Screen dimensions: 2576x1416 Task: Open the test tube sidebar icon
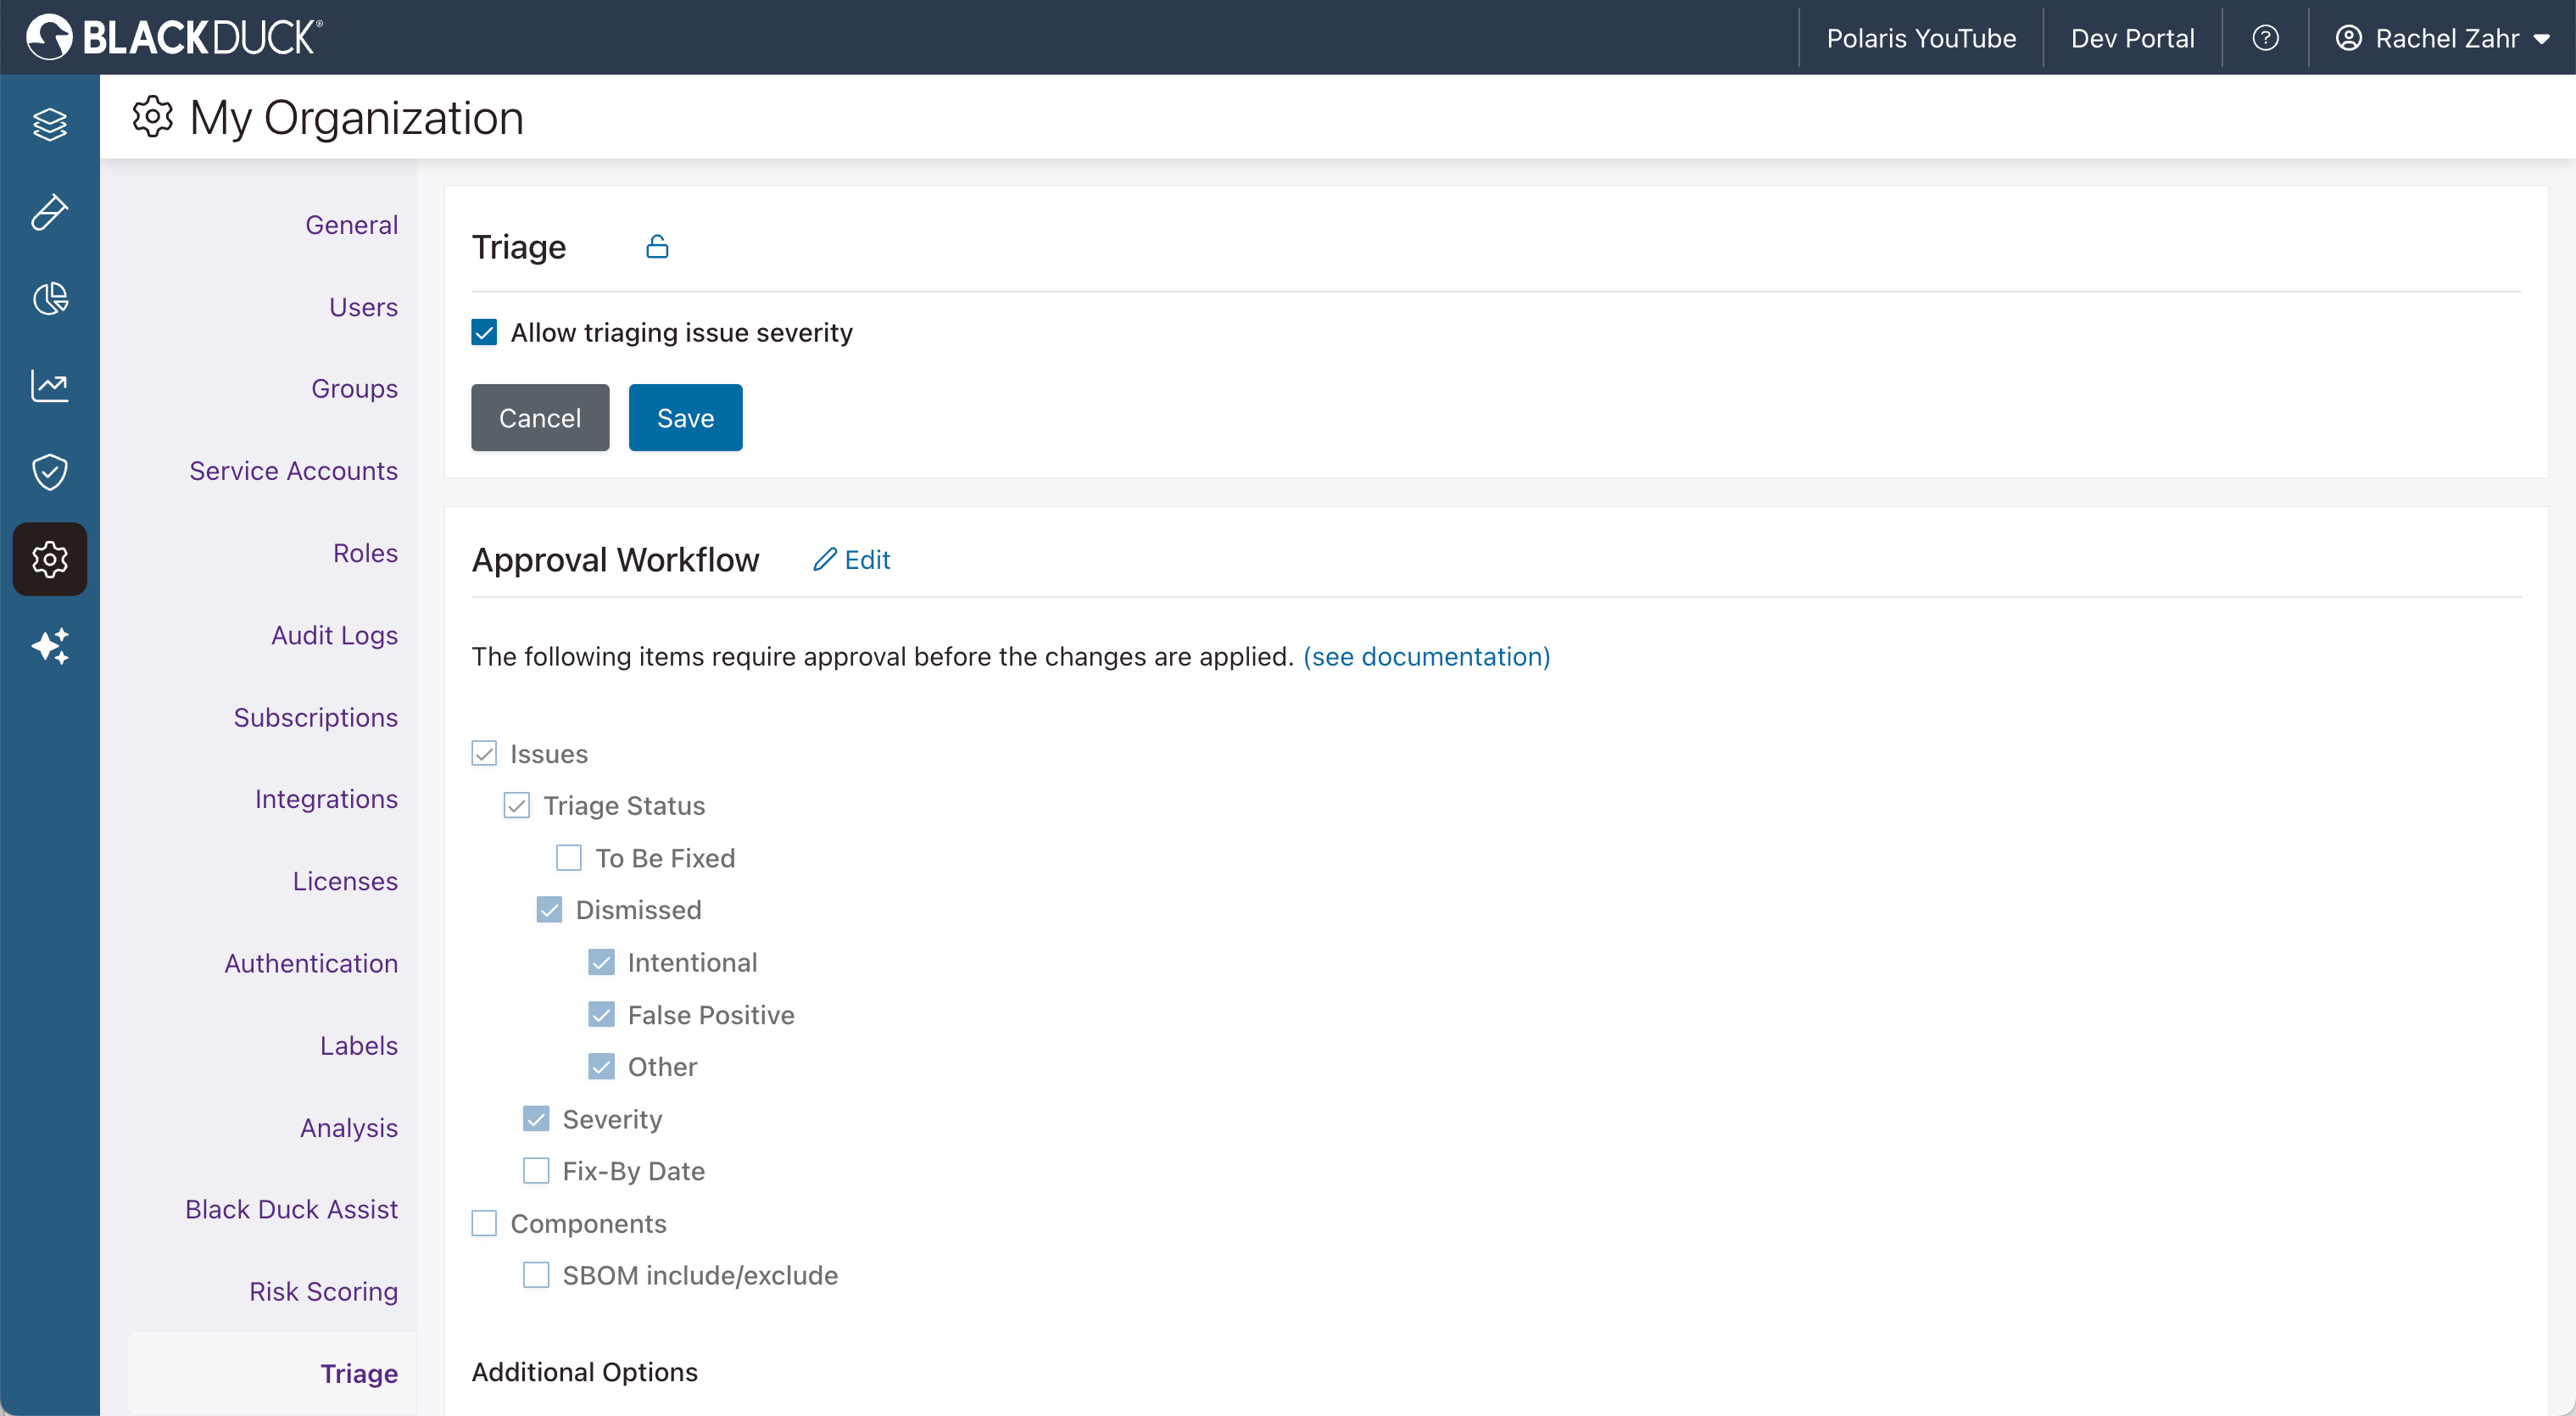[49, 211]
